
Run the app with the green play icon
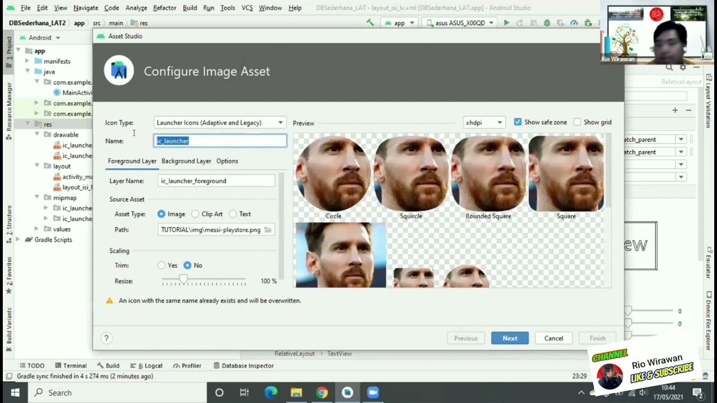click(506, 23)
